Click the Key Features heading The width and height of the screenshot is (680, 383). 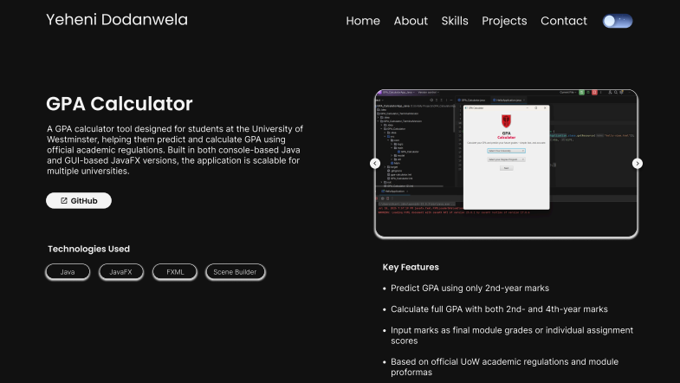point(411,267)
